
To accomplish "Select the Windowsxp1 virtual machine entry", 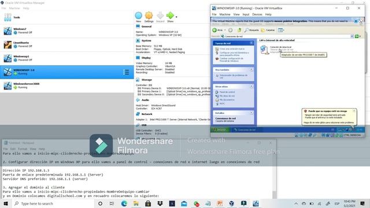I will coord(67,58).
